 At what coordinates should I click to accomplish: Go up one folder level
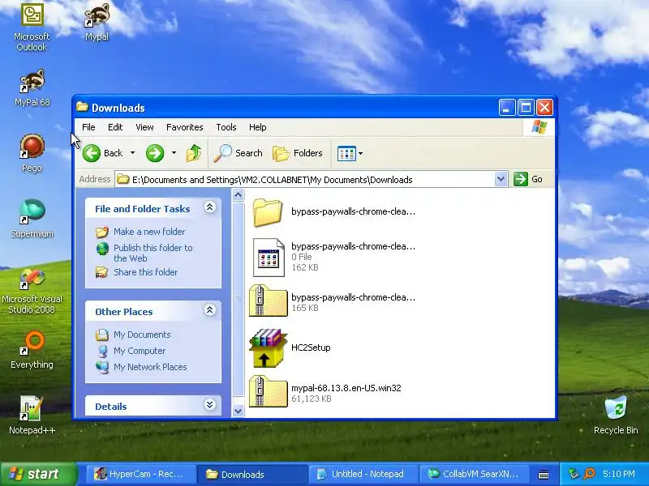[194, 153]
